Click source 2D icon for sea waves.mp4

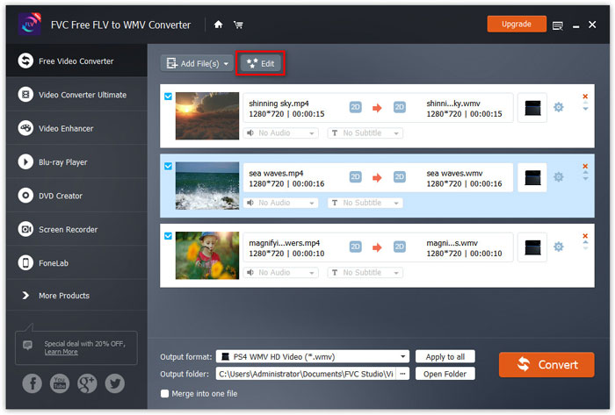pyautogui.click(x=355, y=176)
